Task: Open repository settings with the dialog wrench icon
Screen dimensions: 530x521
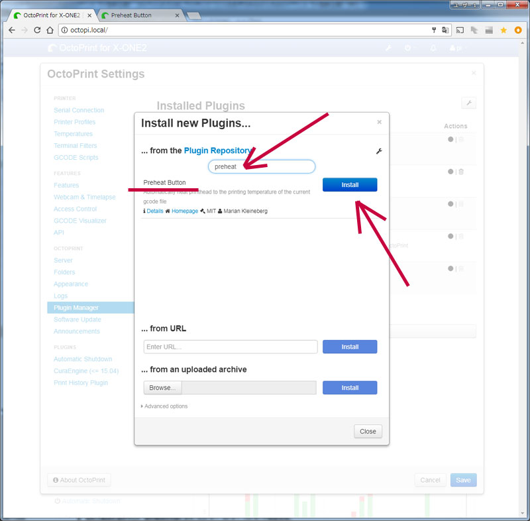Action: (x=379, y=151)
